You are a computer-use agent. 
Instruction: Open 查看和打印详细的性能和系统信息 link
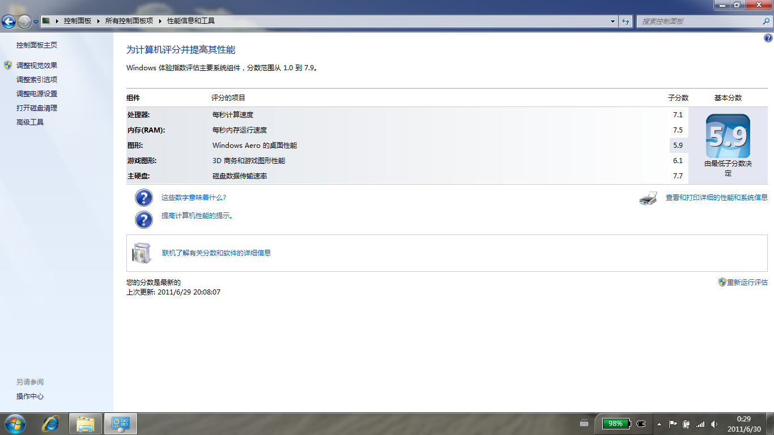click(717, 198)
